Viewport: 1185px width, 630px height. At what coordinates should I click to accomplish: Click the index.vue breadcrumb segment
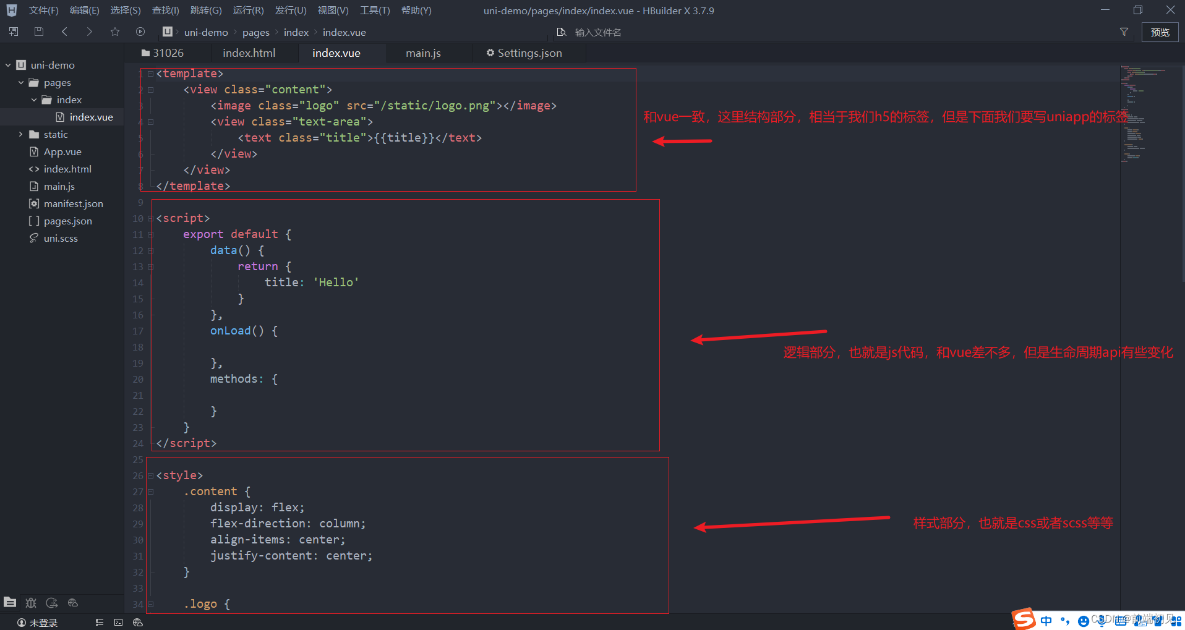pyautogui.click(x=344, y=32)
